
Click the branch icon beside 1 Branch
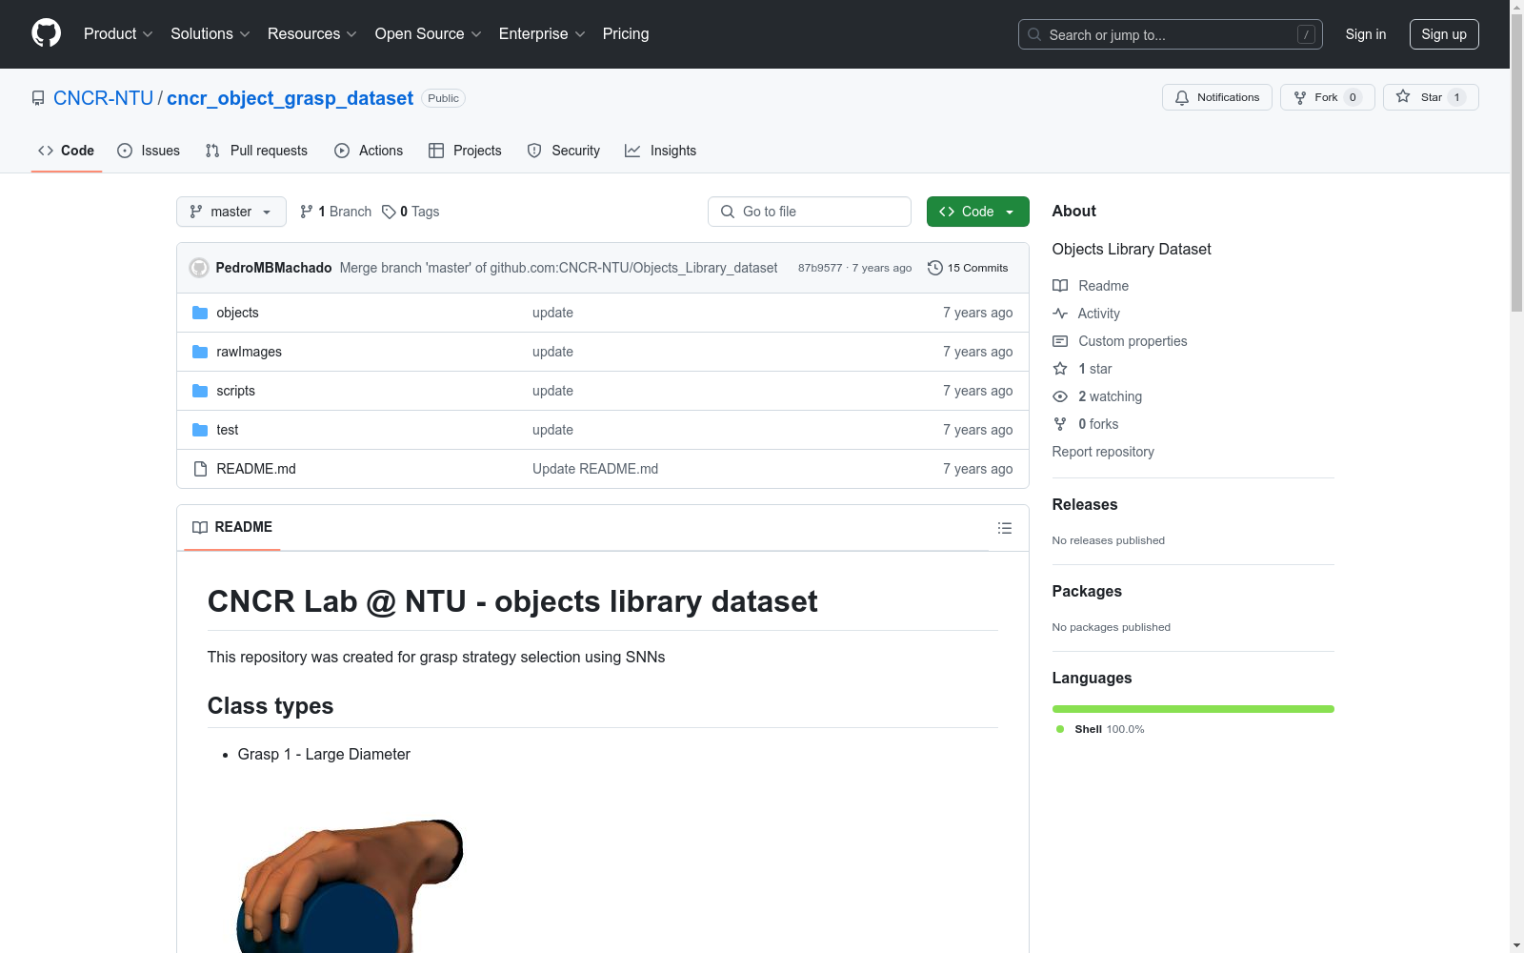(307, 212)
